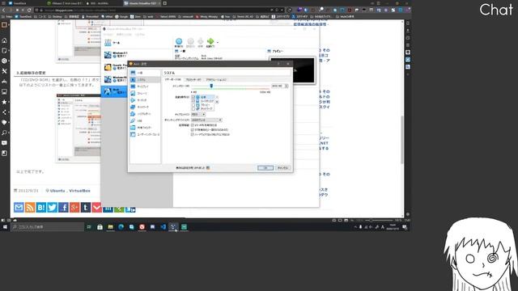This screenshot has width=518, height=291.
Task: Switch to Acceleration tab
Action: [x=216, y=79]
